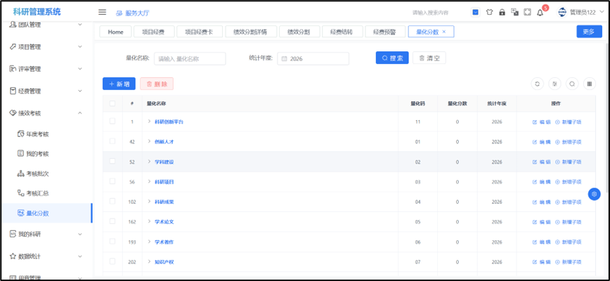Open the theme switcher shirt icon
This screenshot has width=610, height=281.
click(x=489, y=13)
